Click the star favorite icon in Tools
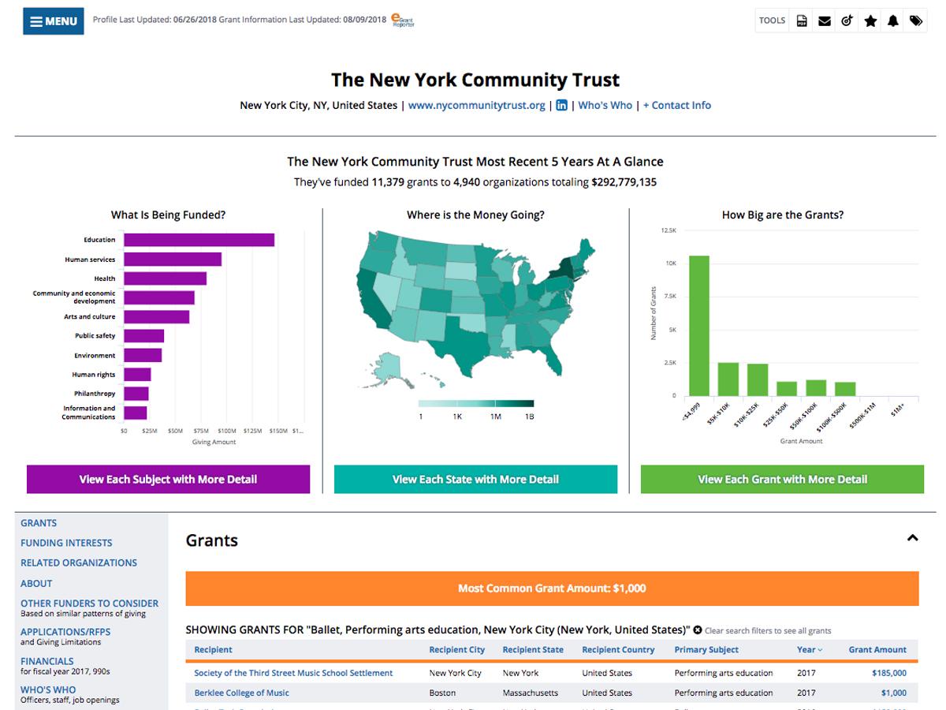 pyautogui.click(x=870, y=21)
